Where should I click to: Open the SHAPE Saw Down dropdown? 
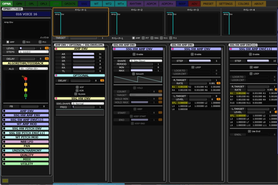click(146, 61)
